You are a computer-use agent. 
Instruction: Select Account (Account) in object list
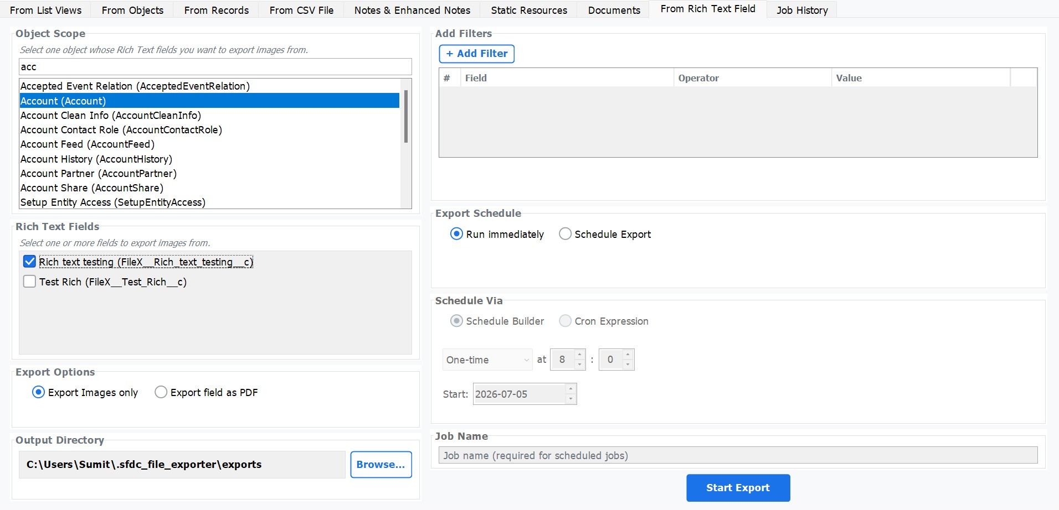click(x=209, y=101)
